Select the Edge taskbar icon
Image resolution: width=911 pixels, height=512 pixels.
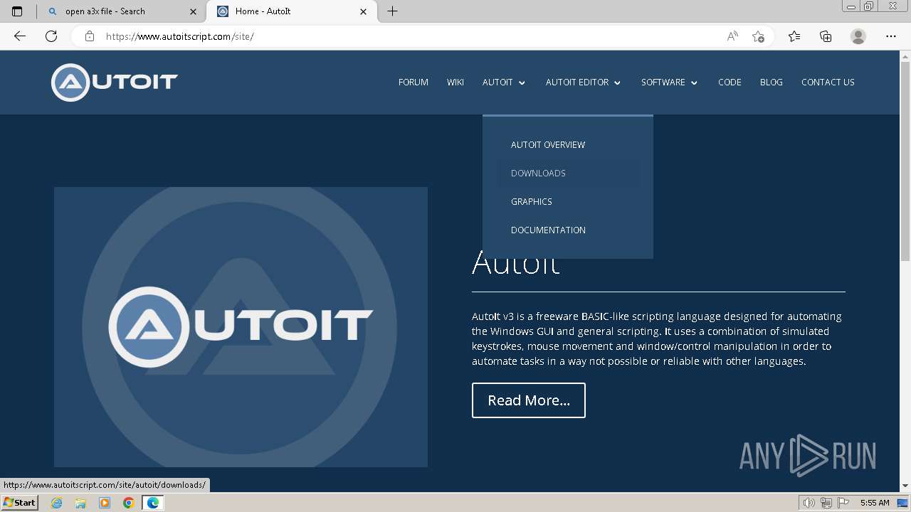tap(153, 503)
